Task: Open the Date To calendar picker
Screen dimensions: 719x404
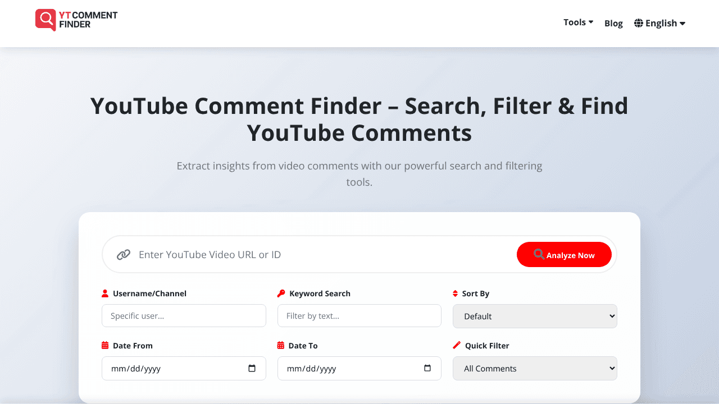Action: [x=427, y=369]
